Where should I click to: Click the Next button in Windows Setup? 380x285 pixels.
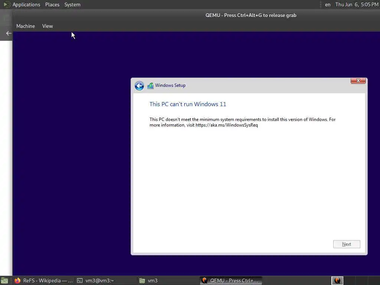(347, 244)
